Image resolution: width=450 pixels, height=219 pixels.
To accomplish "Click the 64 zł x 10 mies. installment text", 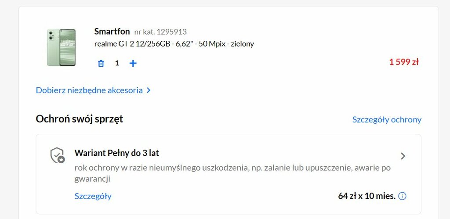I will tap(367, 196).
